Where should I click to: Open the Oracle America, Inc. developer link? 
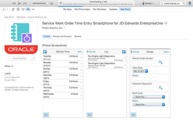[54, 28]
